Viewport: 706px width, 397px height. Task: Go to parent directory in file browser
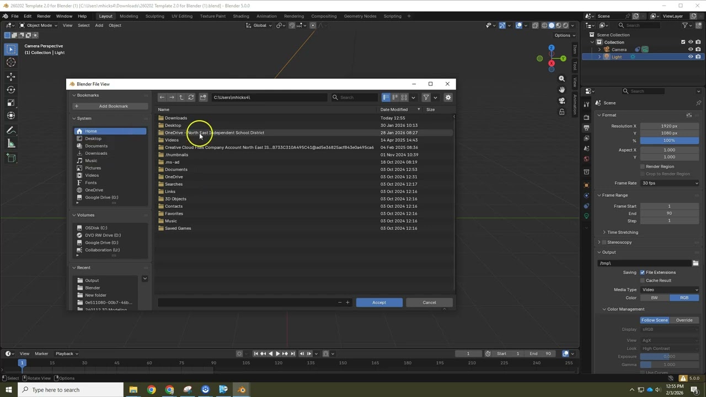tap(181, 98)
